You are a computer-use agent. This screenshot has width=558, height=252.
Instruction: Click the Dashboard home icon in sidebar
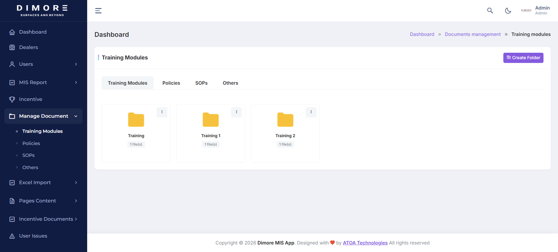point(12,32)
